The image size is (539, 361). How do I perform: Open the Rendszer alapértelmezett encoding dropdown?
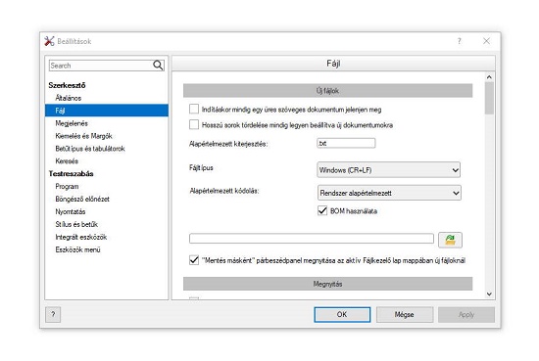tap(389, 193)
